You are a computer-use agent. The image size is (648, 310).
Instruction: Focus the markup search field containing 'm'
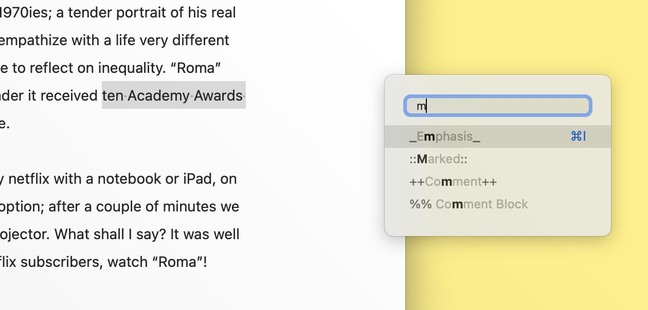click(x=498, y=106)
